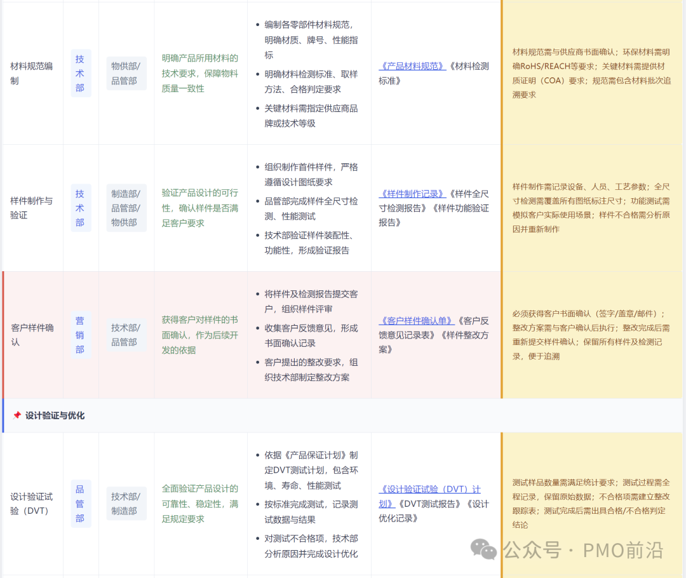
Task: Click the 品管部 tag in 设计验证试验 row
Action: 80,504
